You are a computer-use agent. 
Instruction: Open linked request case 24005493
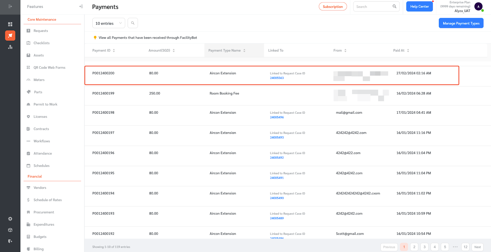pyautogui.click(x=277, y=137)
